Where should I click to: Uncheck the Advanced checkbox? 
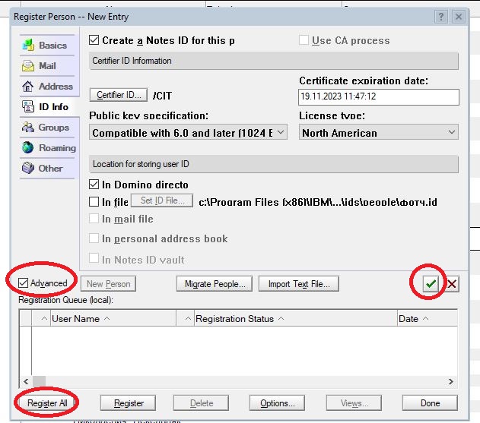(x=24, y=283)
